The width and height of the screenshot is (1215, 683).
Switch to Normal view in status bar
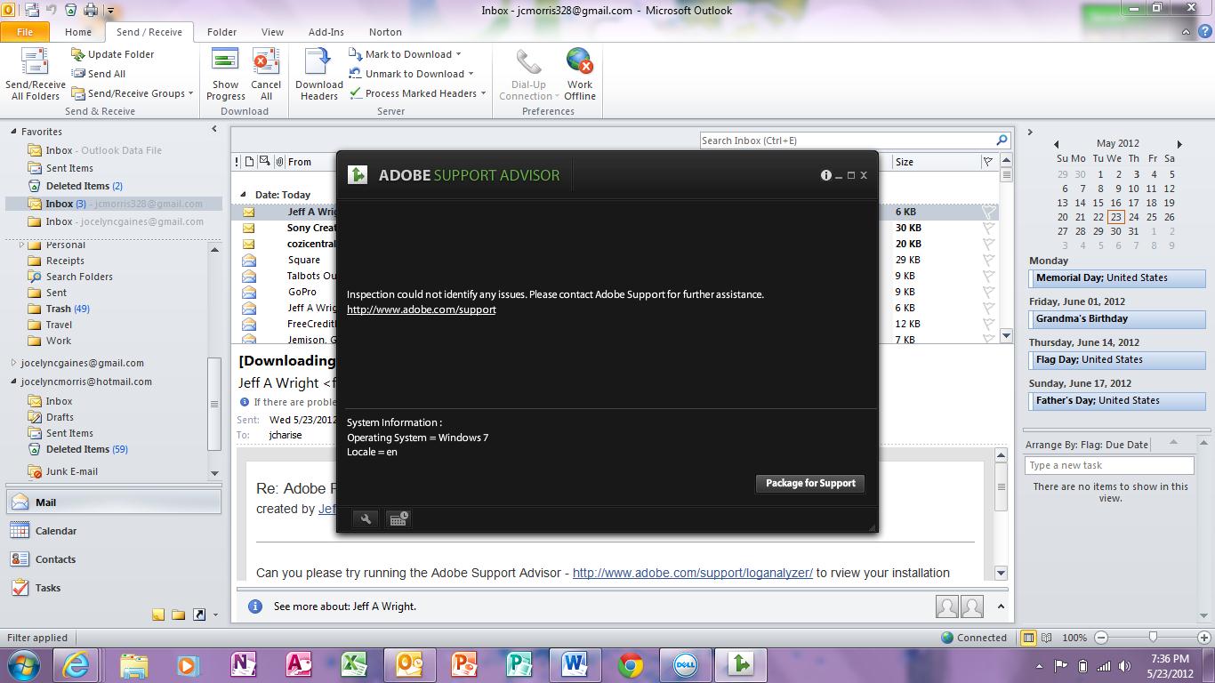coord(1028,638)
